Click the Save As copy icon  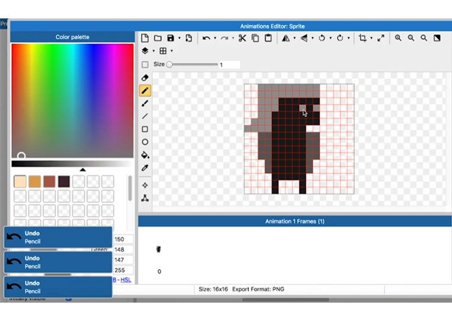click(x=189, y=38)
